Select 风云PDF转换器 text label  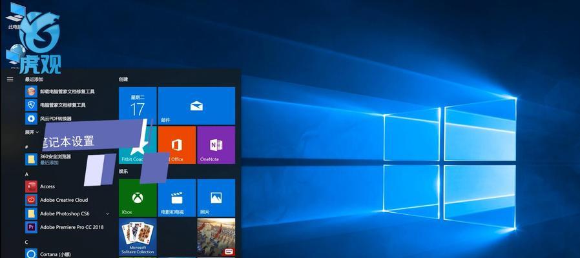[x=56, y=119]
